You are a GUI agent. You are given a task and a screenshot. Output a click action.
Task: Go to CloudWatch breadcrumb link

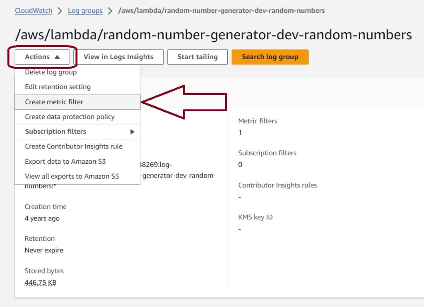click(34, 11)
